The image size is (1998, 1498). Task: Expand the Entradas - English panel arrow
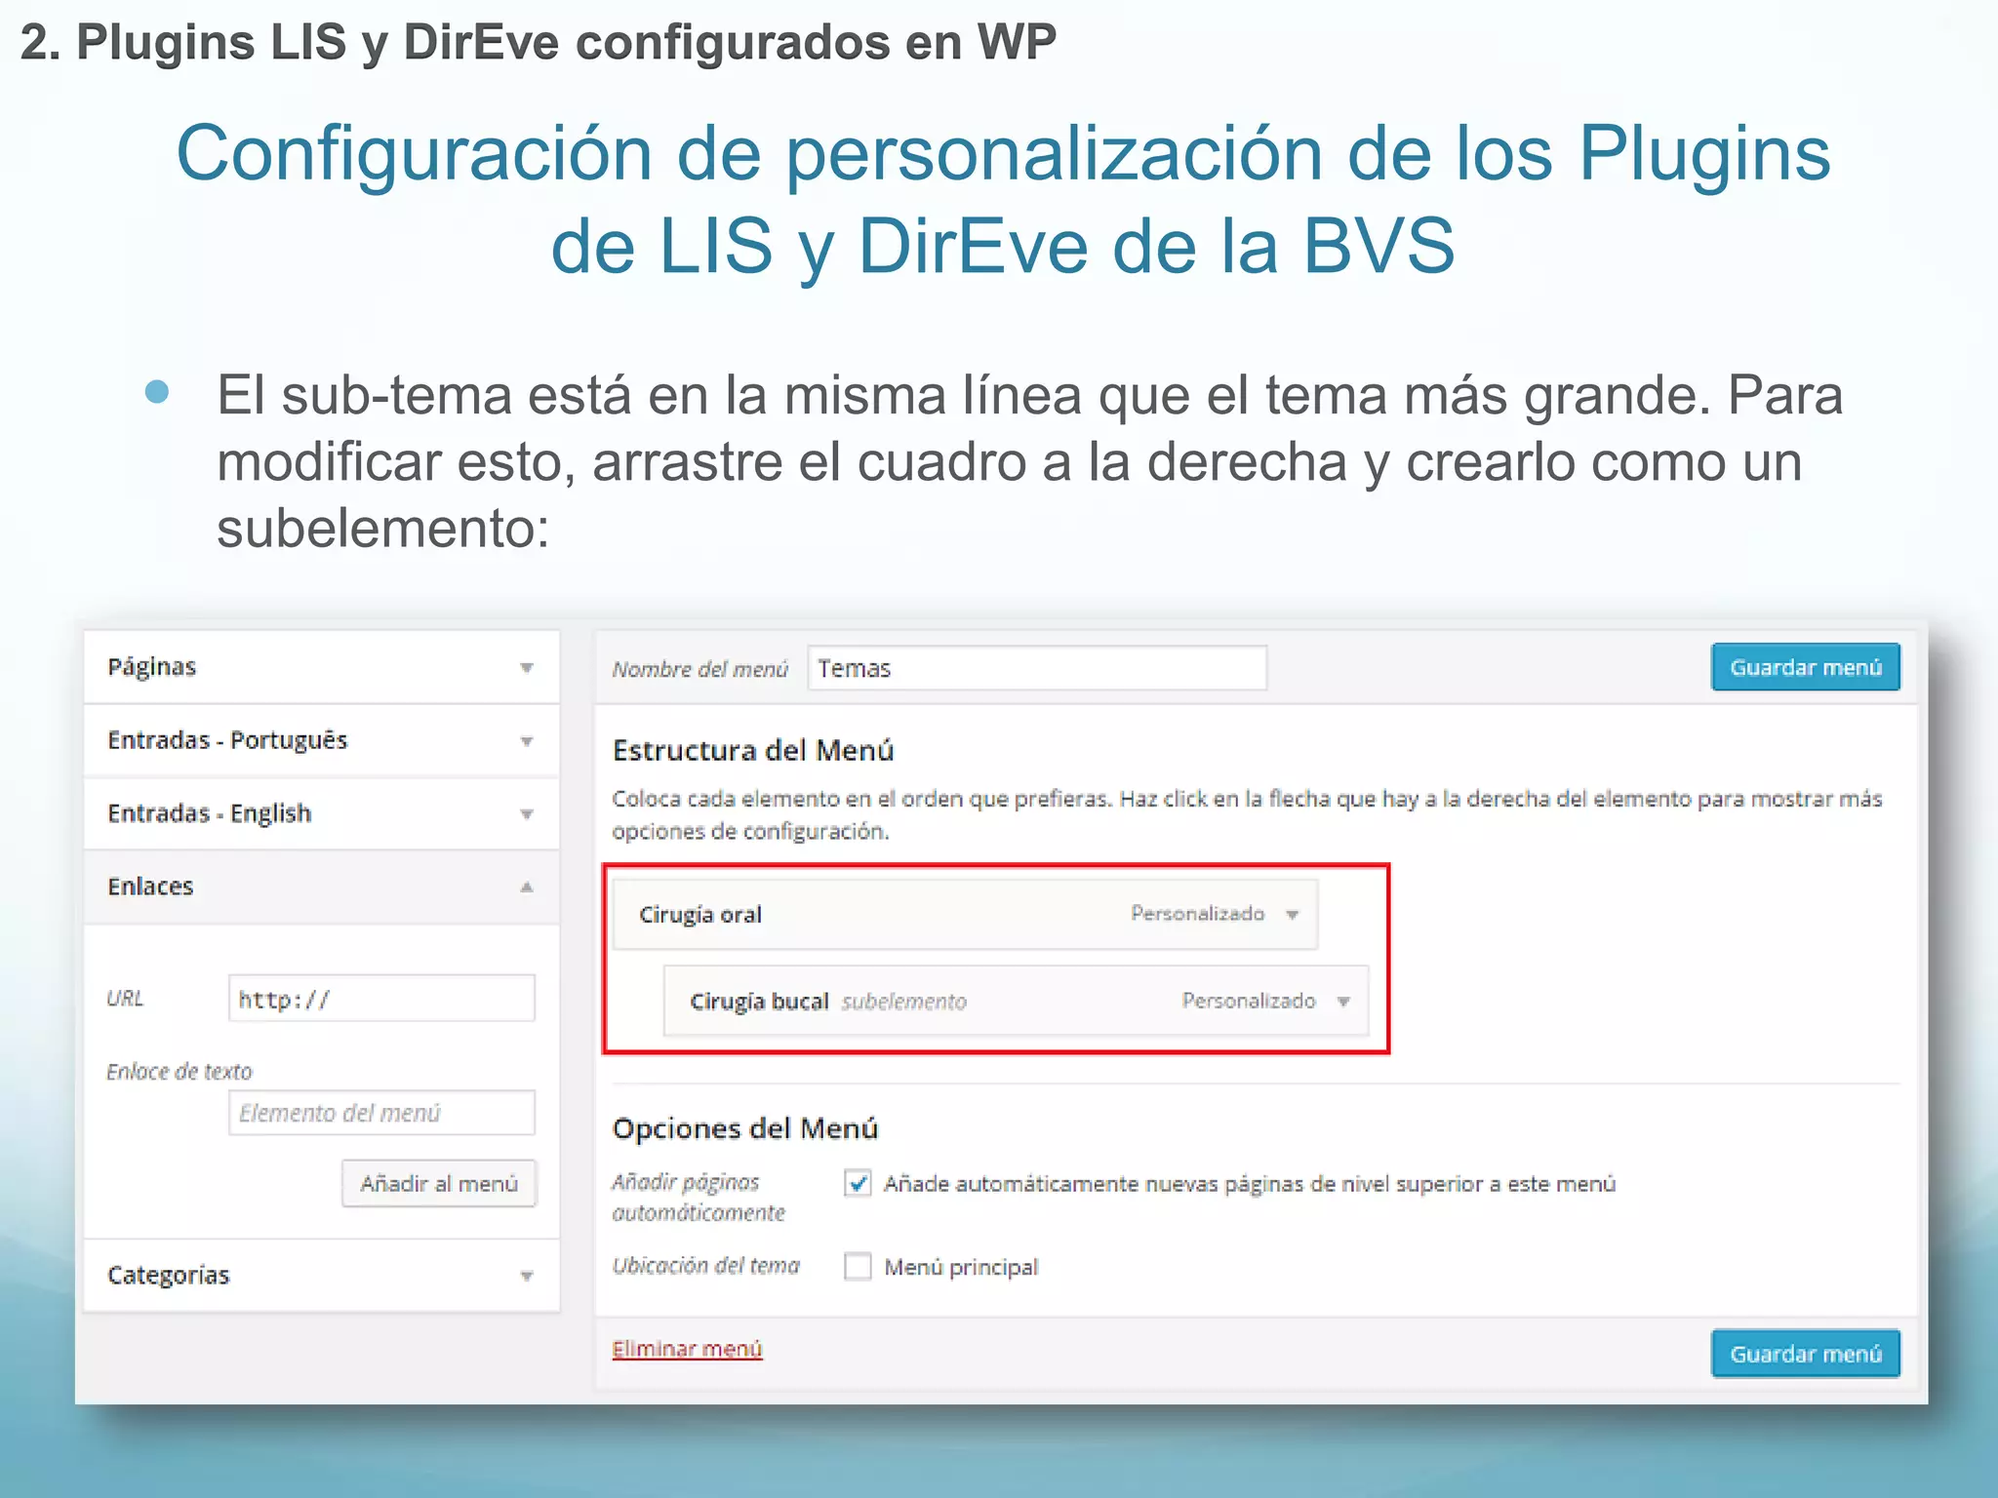tap(527, 814)
